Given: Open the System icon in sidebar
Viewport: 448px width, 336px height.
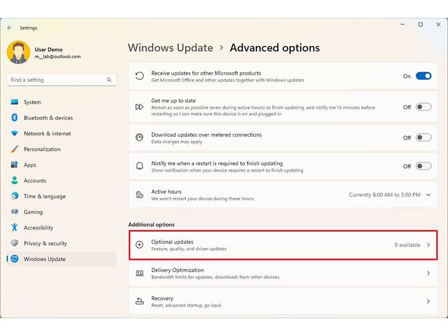Looking at the screenshot, I should click(15, 102).
